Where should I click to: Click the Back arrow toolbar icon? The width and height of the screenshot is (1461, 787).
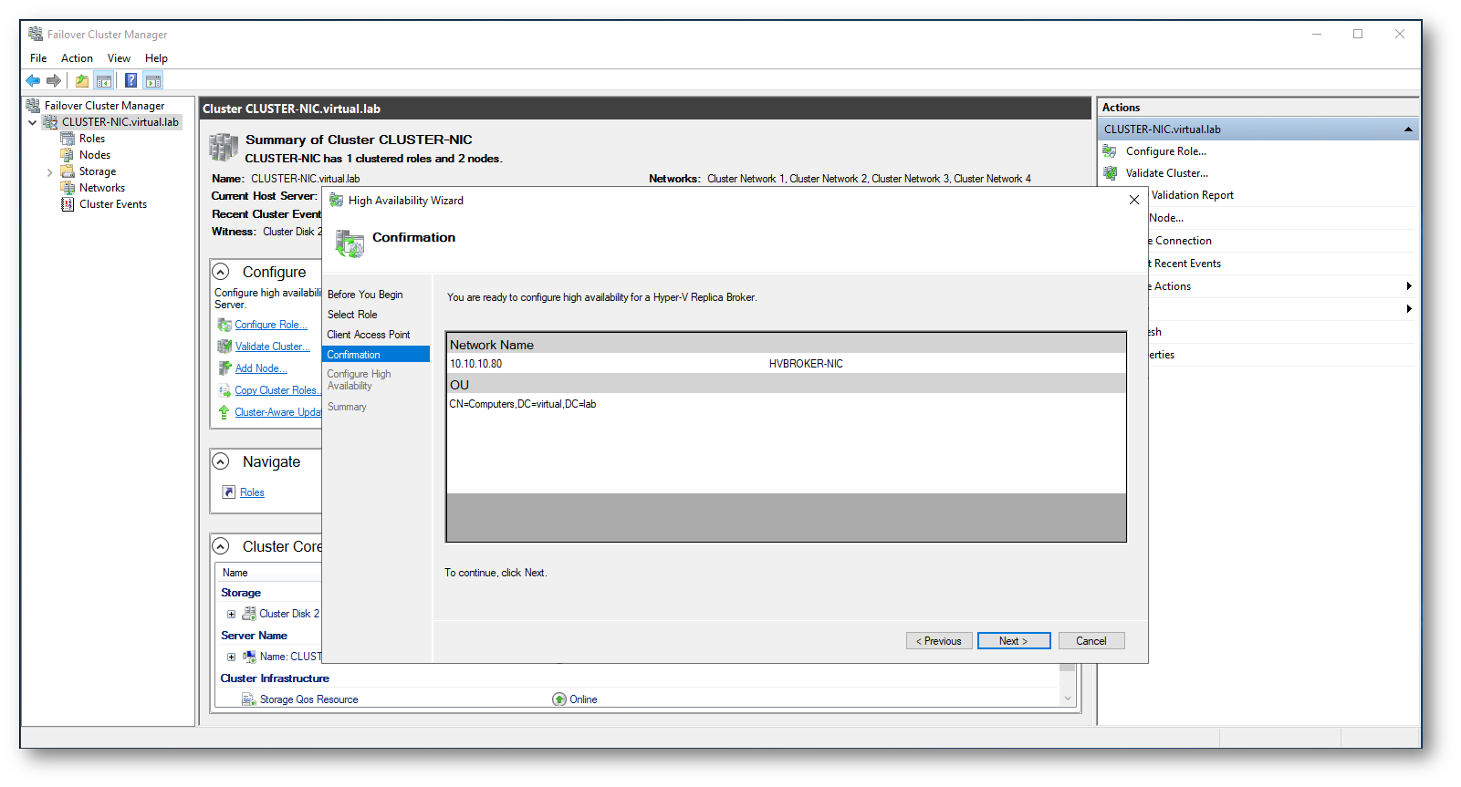(33, 80)
